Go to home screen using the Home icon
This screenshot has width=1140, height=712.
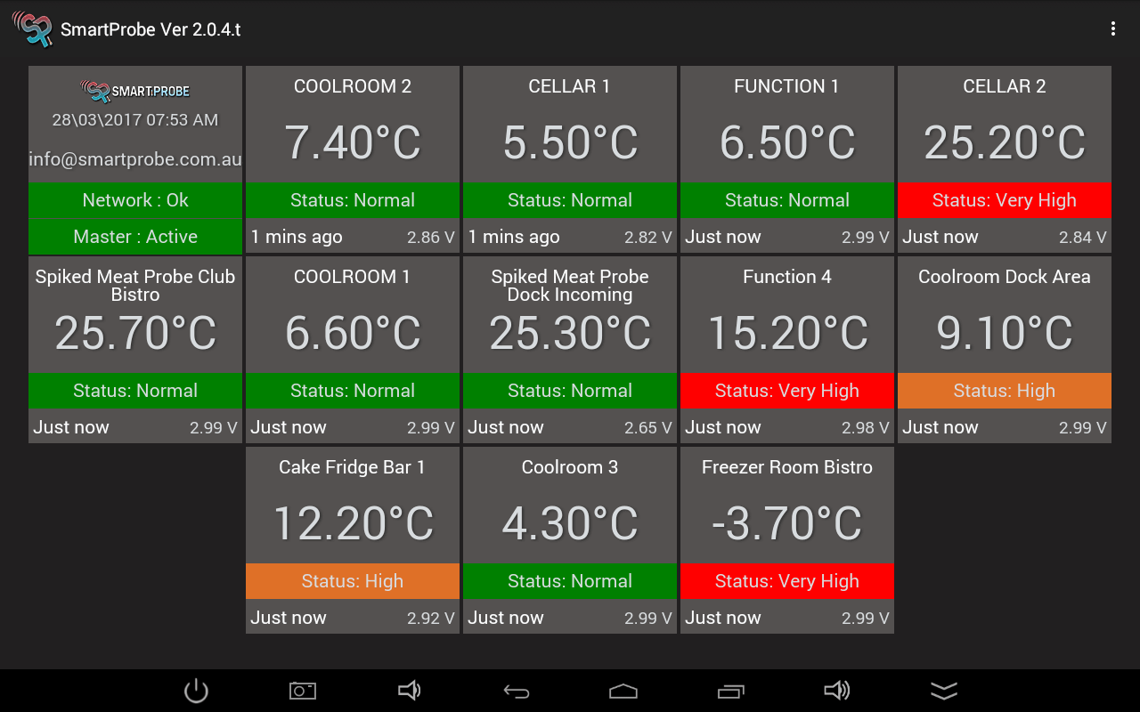coord(623,690)
